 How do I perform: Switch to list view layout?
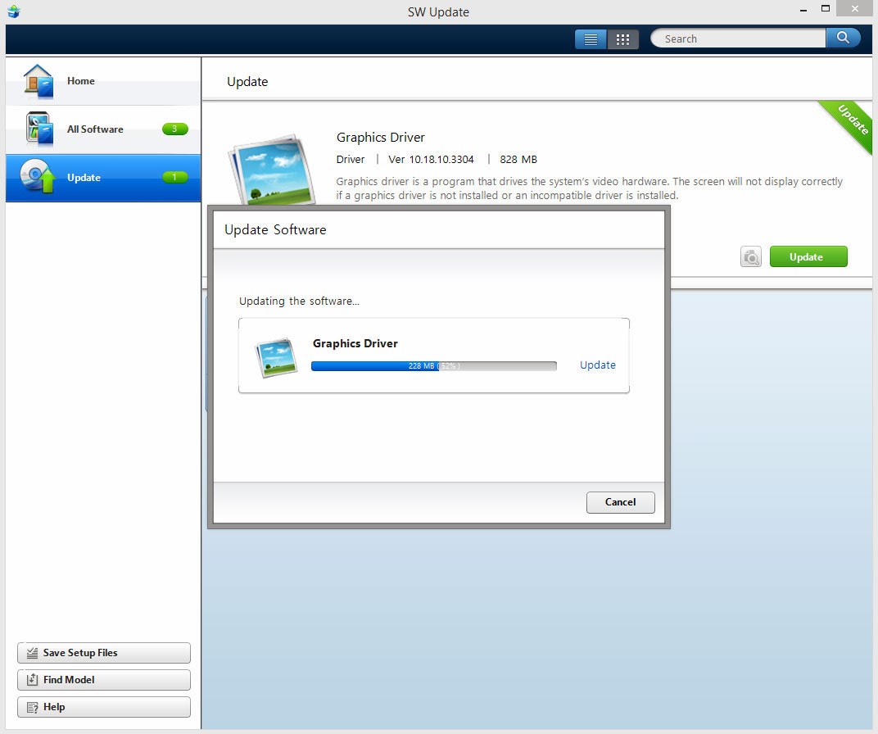click(591, 39)
